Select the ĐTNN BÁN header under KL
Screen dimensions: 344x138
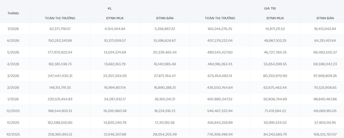[x=165, y=18]
